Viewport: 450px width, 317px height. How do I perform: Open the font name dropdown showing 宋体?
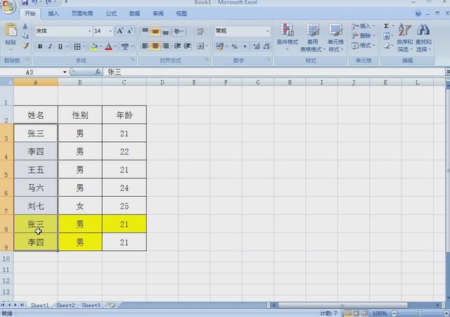tap(89, 31)
